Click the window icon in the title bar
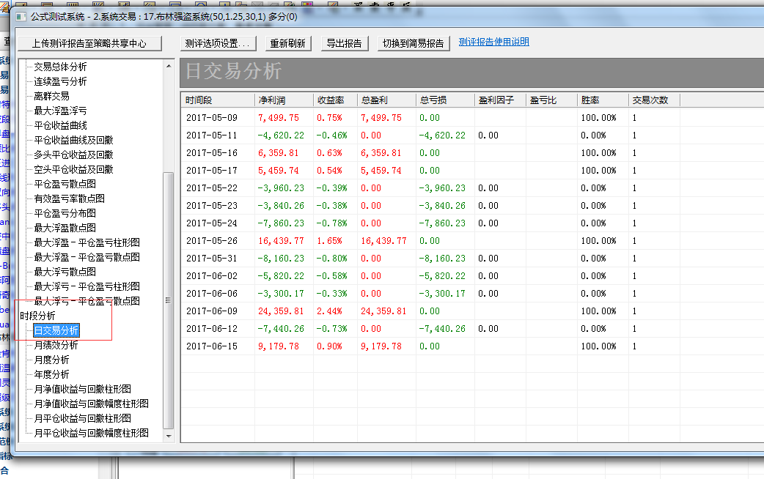Image resolution: width=764 pixels, height=479 pixels. tap(21, 16)
